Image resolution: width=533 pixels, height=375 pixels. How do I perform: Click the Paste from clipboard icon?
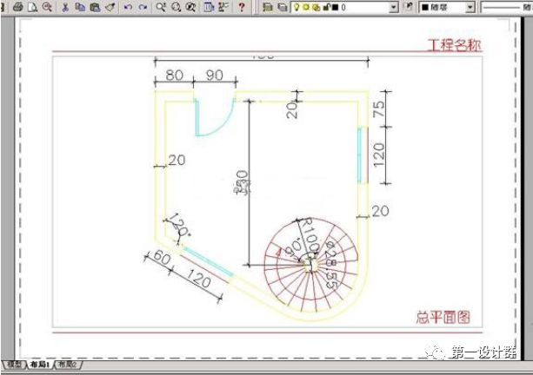pos(95,7)
